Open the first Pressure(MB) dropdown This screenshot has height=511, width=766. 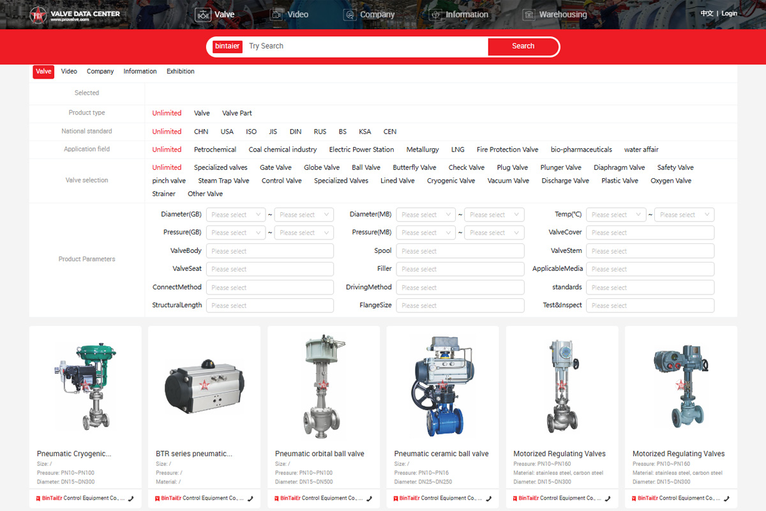point(426,233)
